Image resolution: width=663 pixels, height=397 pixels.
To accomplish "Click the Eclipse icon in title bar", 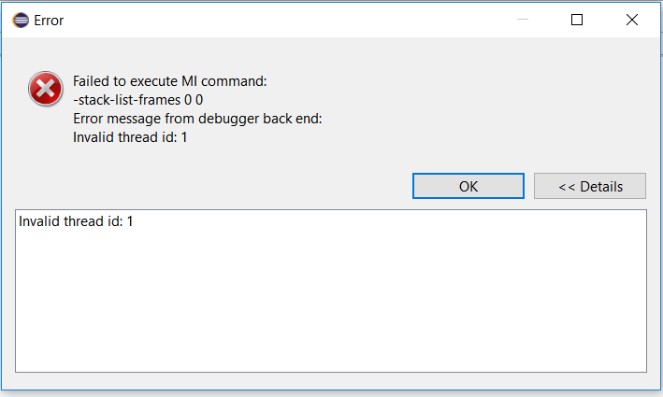I will tap(21, 20).
